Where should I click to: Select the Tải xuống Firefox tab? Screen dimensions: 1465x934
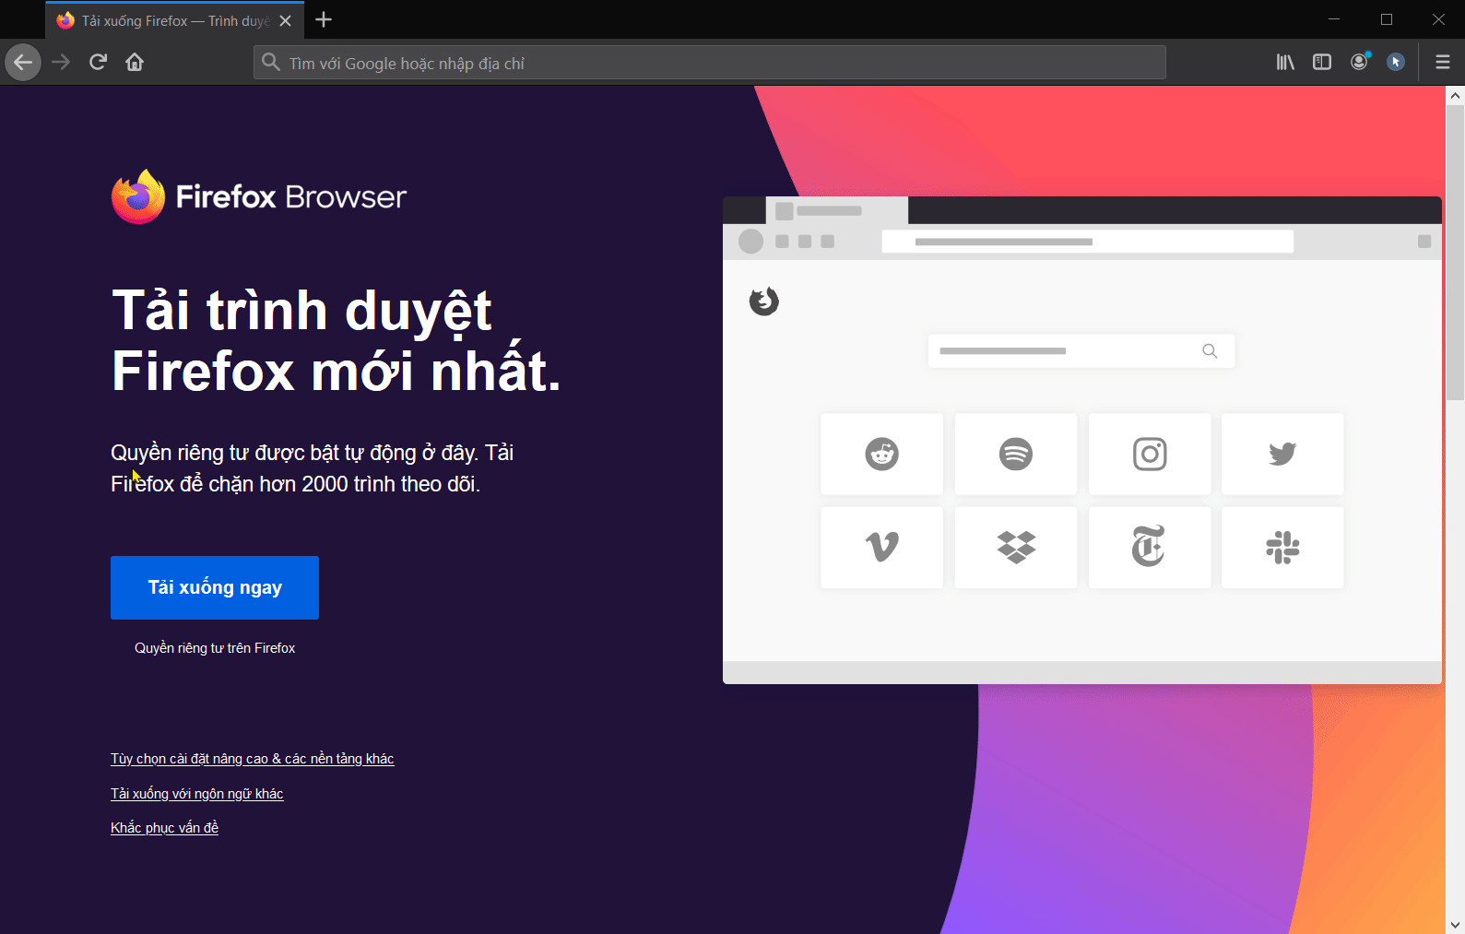tap(175, 20)
